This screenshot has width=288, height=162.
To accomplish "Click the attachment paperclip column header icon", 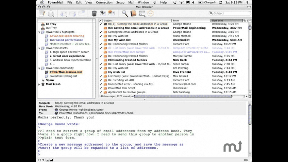I will click(245, 20).
